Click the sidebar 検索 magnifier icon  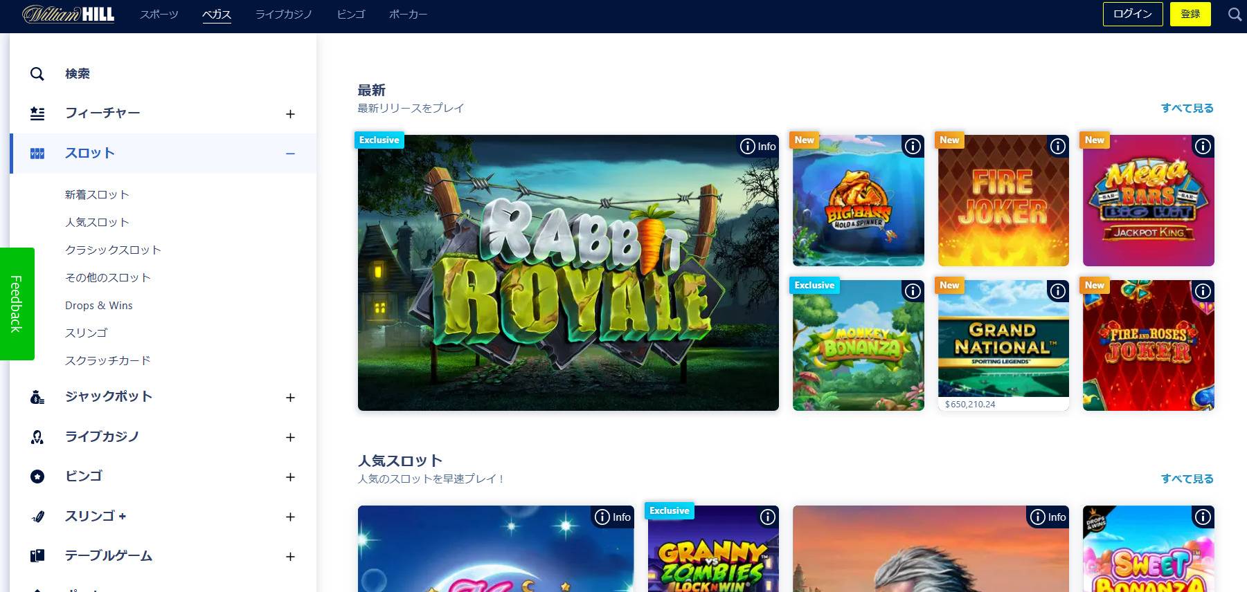pyautogui.click(x=37, y=74)
